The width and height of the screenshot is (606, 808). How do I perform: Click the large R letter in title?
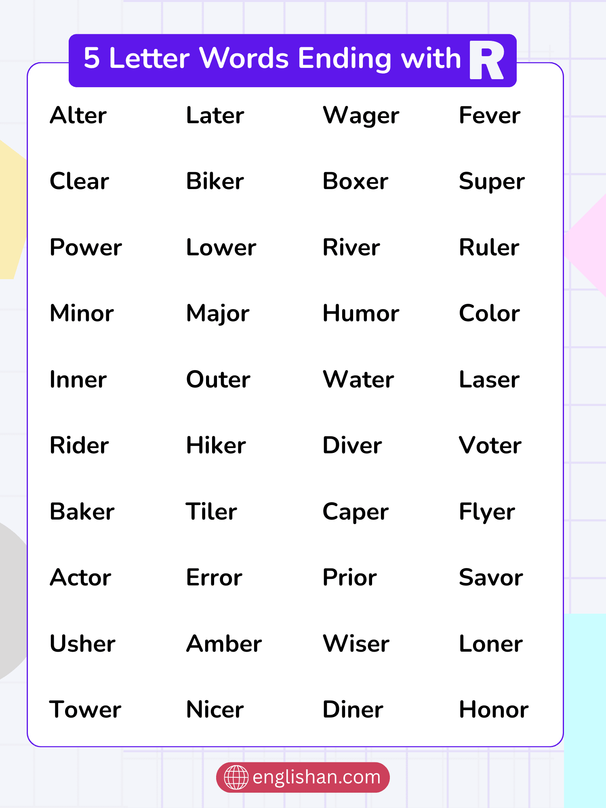pyautogui.click(x=486, y=60)
